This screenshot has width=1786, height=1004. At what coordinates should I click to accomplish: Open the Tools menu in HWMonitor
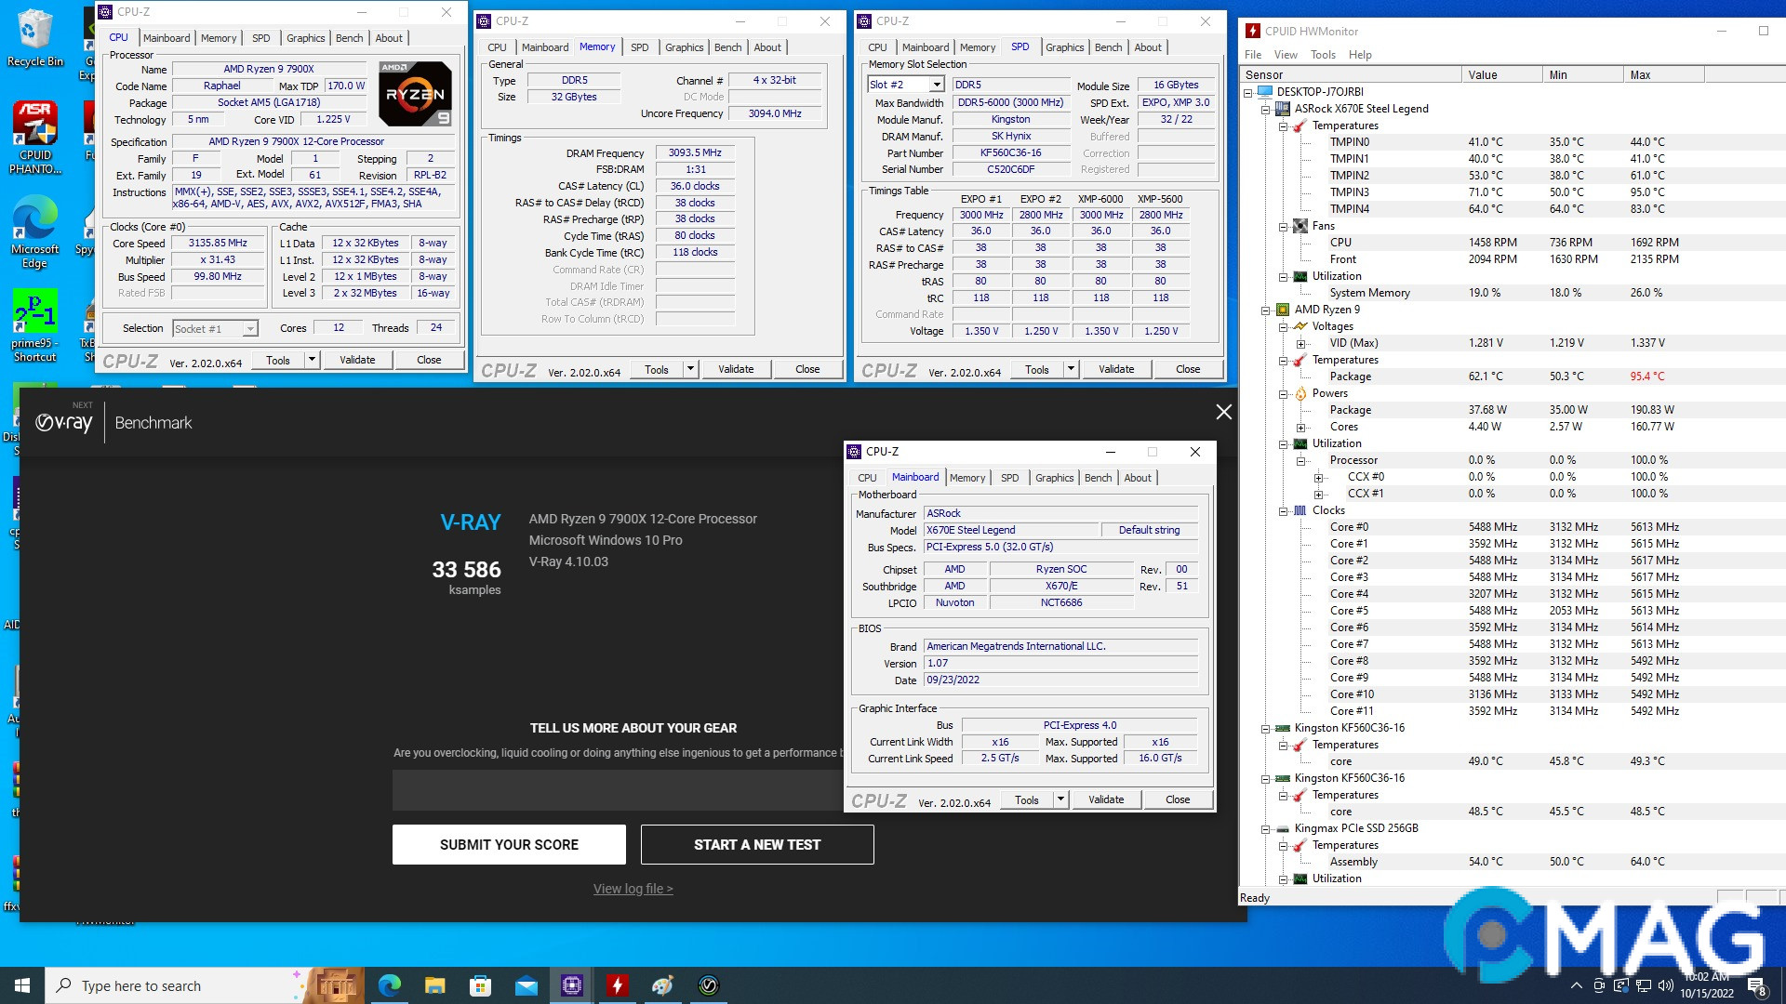click(1323, 55)
